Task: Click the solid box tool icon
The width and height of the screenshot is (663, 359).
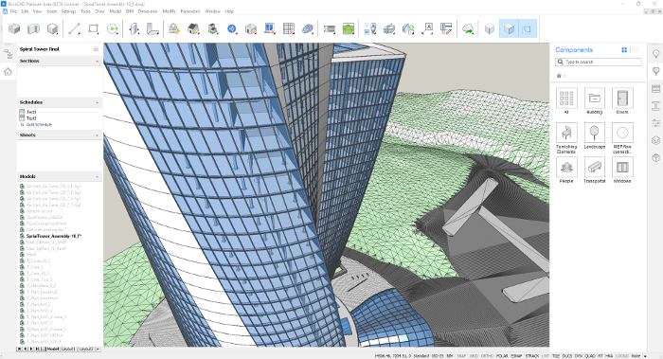Action: pyautogui.click(x=52, y=28)
